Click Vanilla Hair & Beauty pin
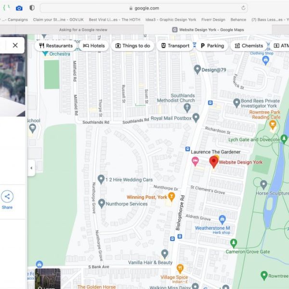This screenshot has width=289, height=289. pyautogui.click(x=165, y=254)
